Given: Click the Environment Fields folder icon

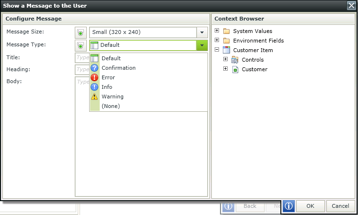Looking at the screenshot, I should click(226, 41).
